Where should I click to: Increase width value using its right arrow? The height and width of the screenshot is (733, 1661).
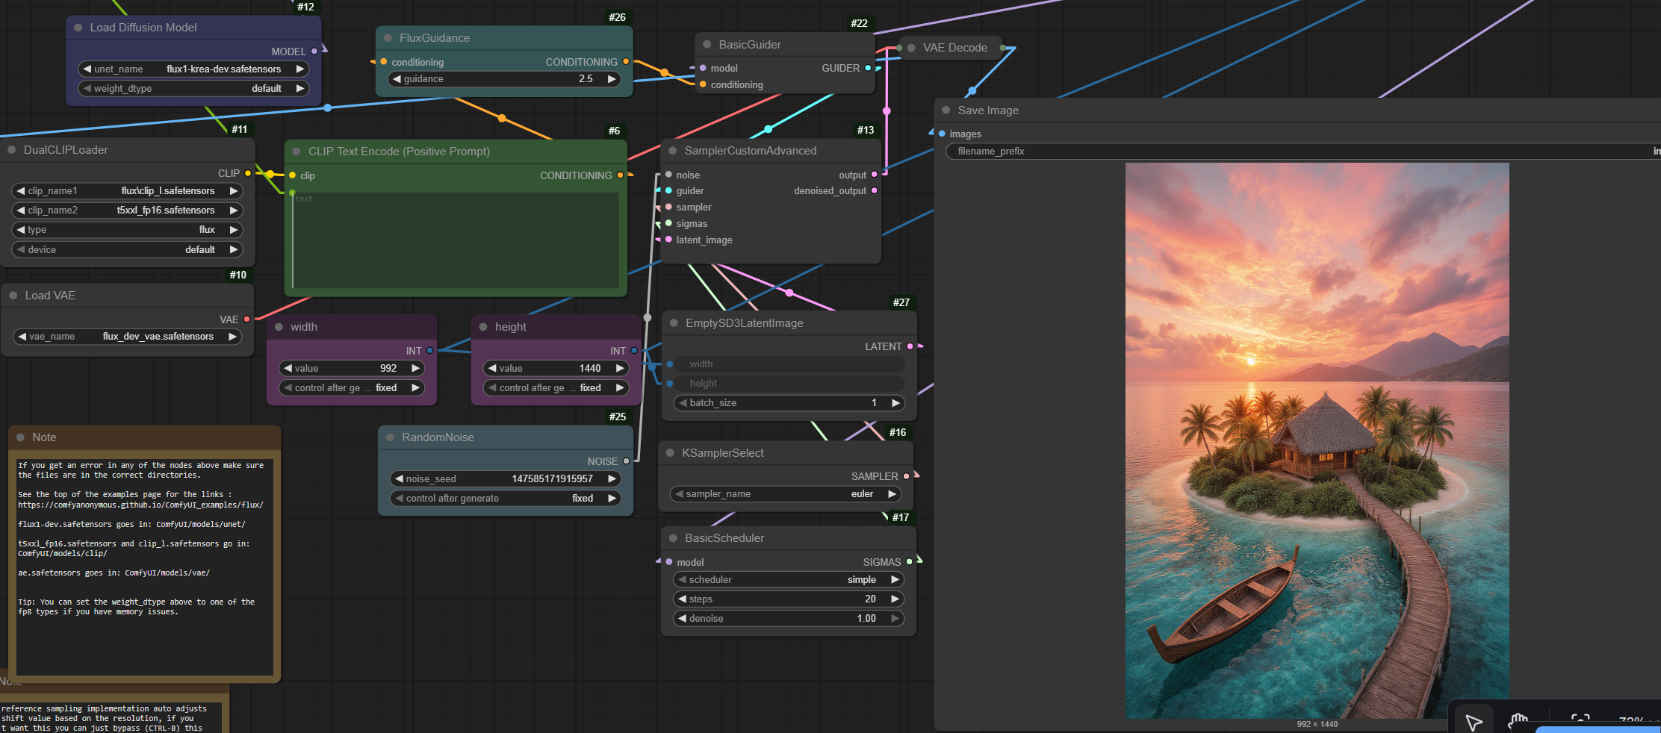coord(416,368)
